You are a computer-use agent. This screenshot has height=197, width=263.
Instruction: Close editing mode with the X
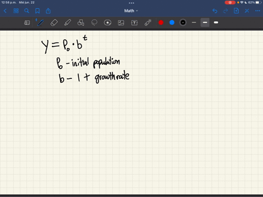[x=247, y=11]
